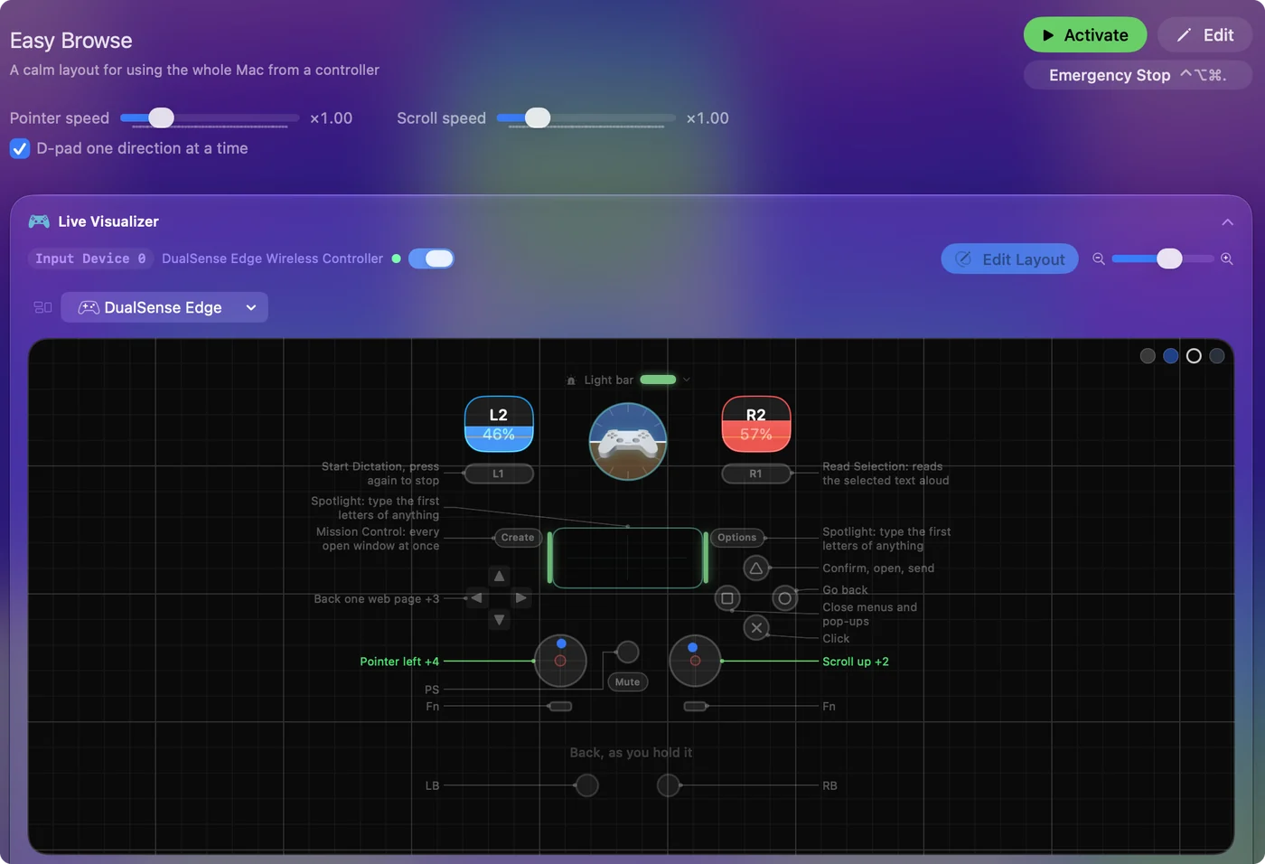
Task: Click the controller orientation gyro dial
Action: 628,441
